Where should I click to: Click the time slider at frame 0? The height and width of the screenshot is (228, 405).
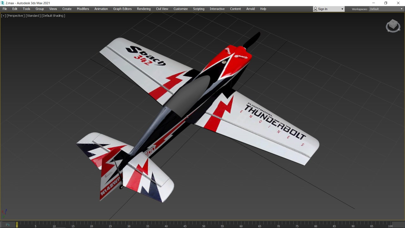tap(17, 224)
